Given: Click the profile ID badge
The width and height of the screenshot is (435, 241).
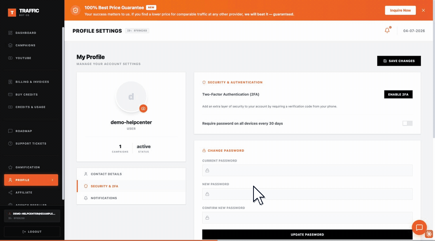Looking at the screenshot, I should pyautogui.click(x=137, y=31).
